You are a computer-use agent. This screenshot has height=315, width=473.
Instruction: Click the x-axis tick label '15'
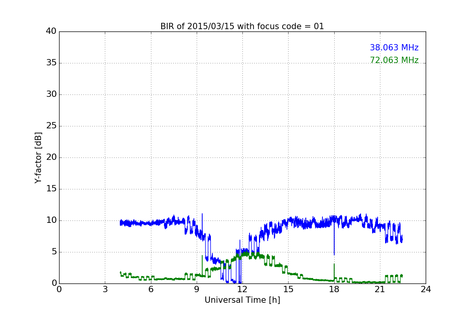point(288,289)
